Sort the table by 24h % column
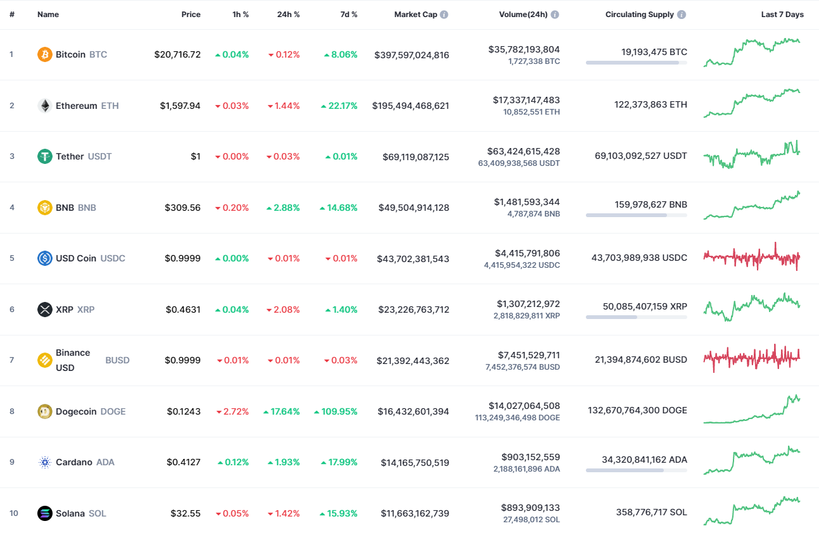This screenshot has height=533, width=819. click(289, 14)
